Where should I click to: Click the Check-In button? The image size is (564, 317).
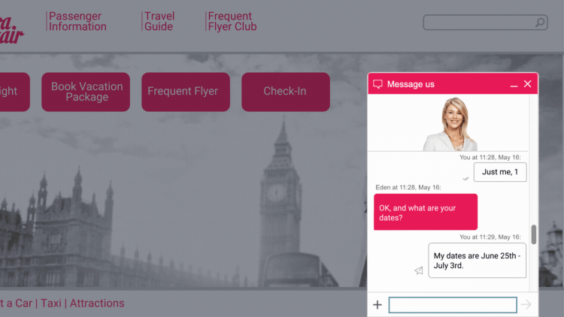pos(286,92)
